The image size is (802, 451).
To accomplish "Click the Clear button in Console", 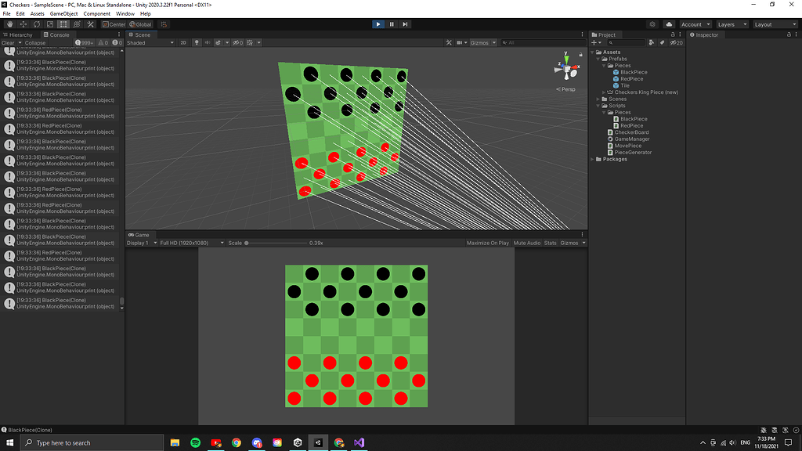I will click(10, 43).
